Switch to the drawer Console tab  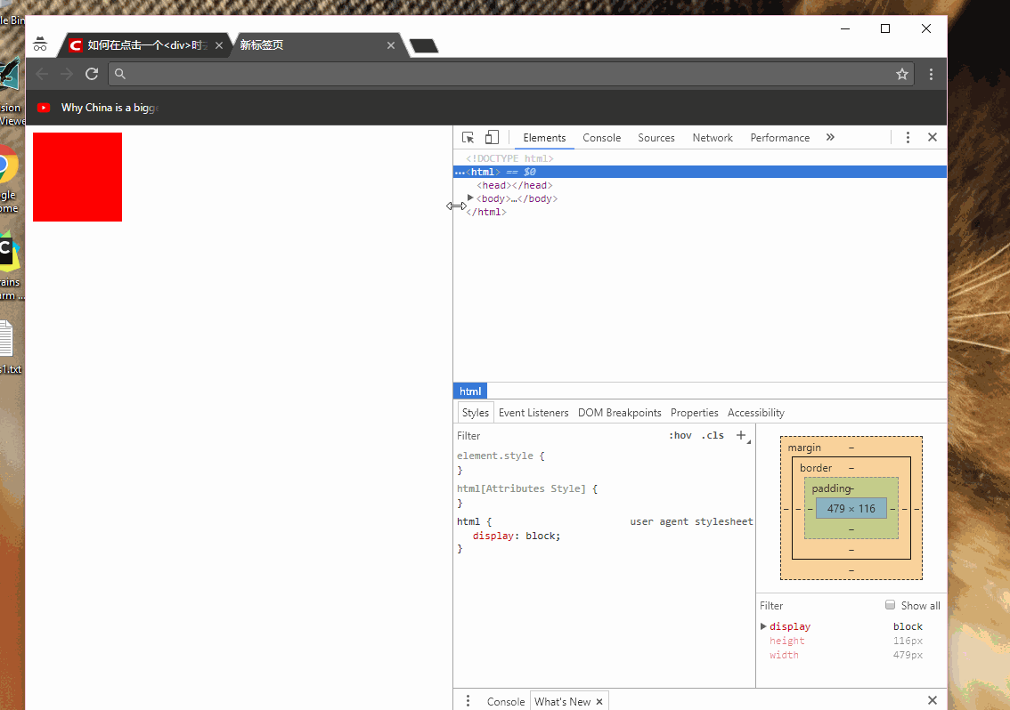click(506, 702)
